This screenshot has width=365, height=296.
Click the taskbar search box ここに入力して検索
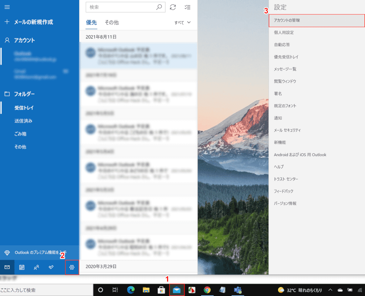point(47,290)
